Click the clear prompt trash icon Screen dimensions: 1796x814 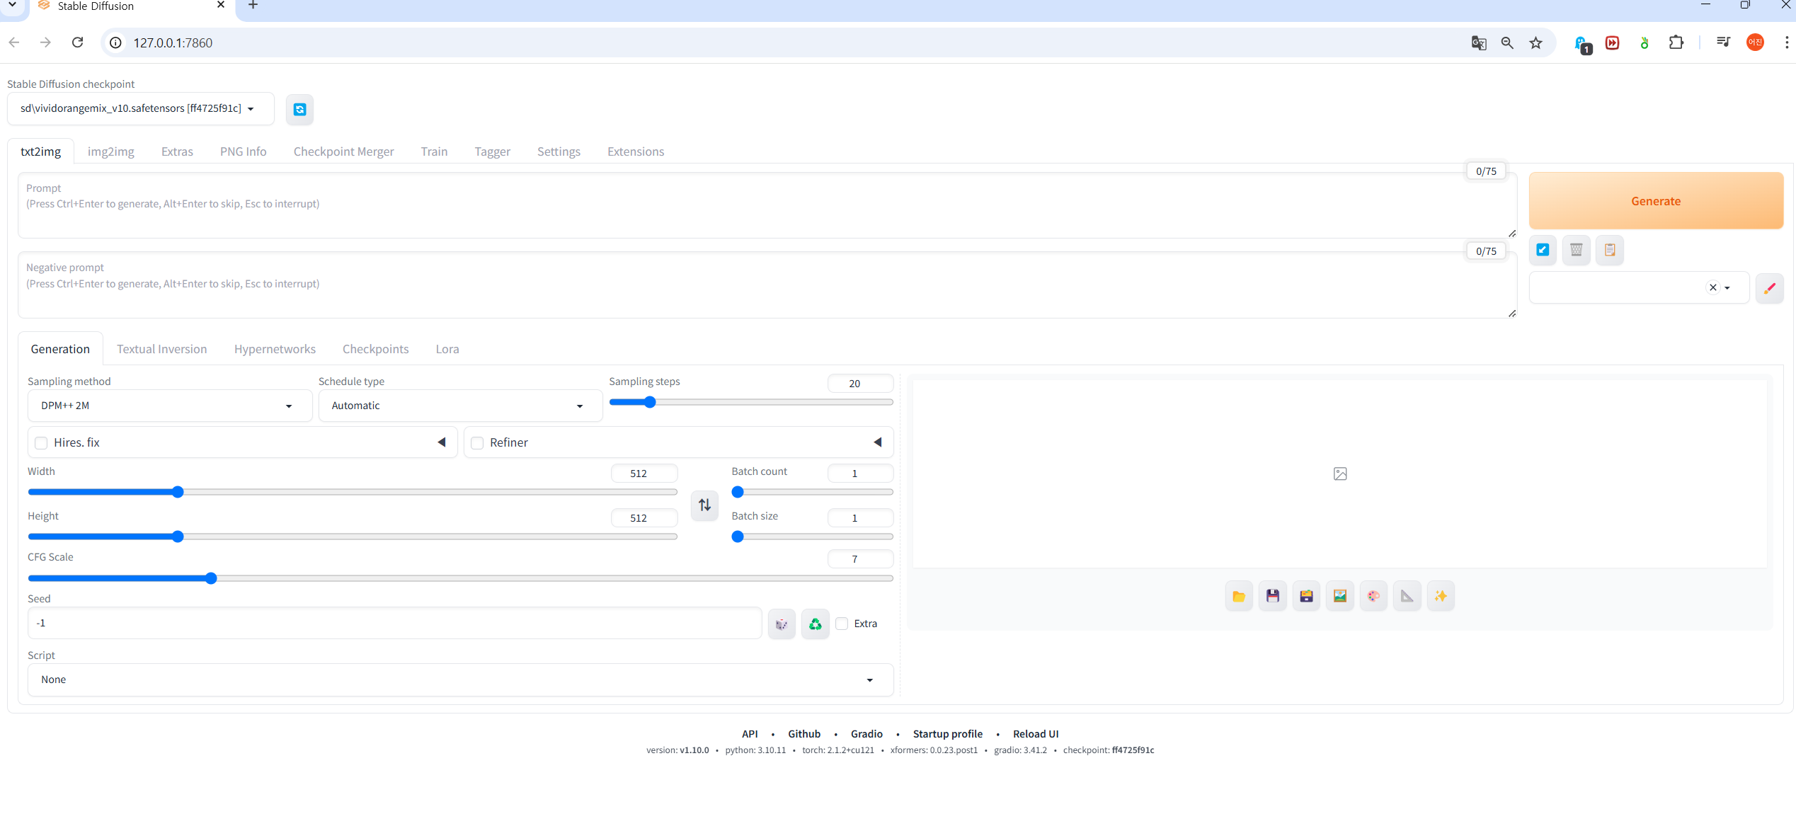(1576, 250)
